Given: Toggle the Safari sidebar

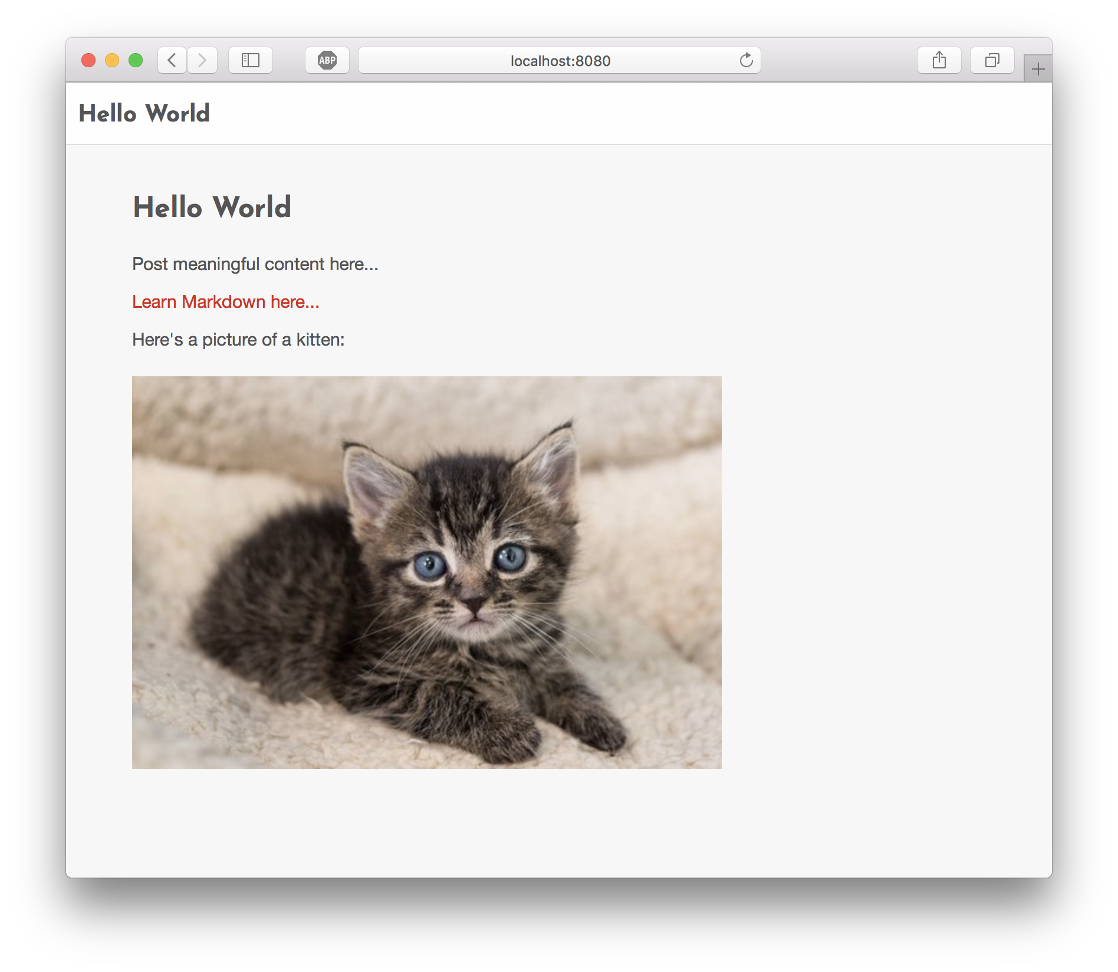Looking at the screenshot, I should coord(251,60).
